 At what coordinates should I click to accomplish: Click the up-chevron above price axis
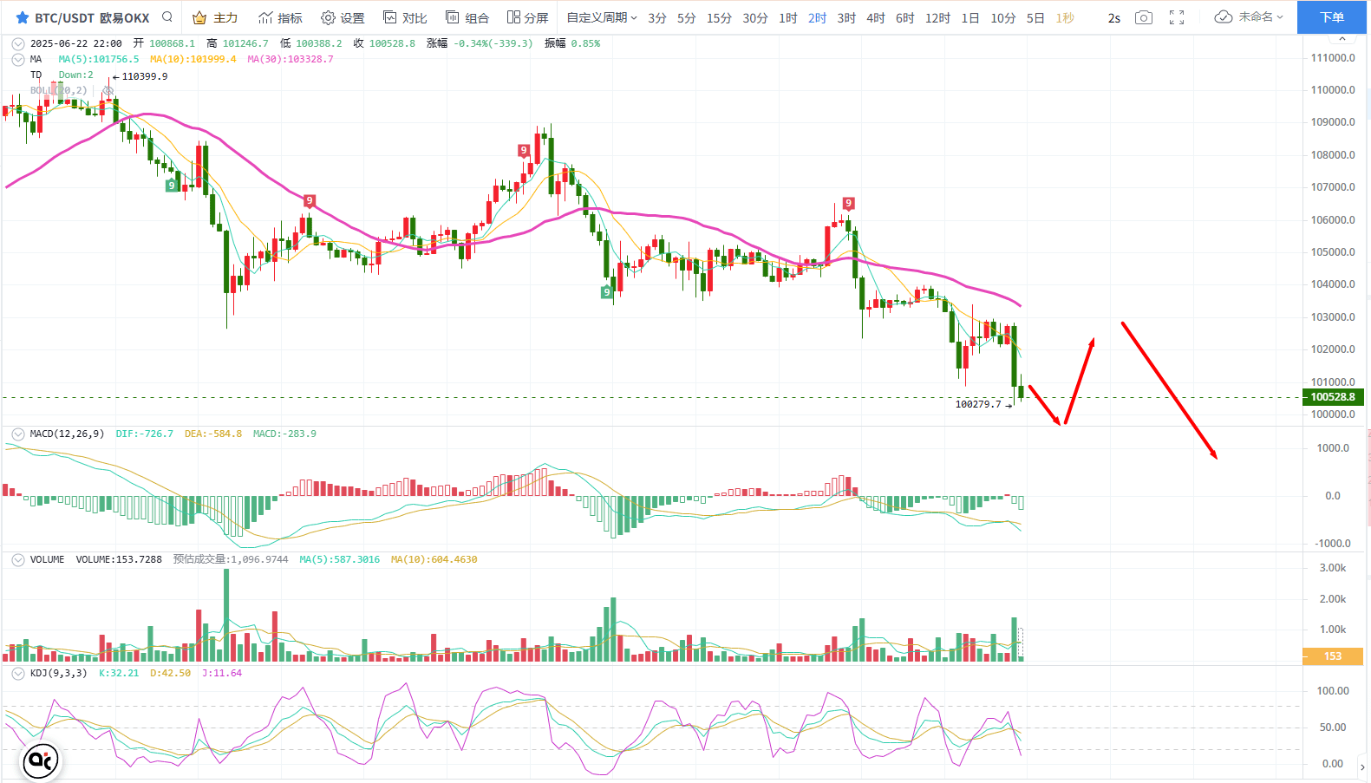(x=1342, y=39)
